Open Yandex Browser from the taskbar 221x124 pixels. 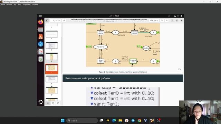(127, 121)
